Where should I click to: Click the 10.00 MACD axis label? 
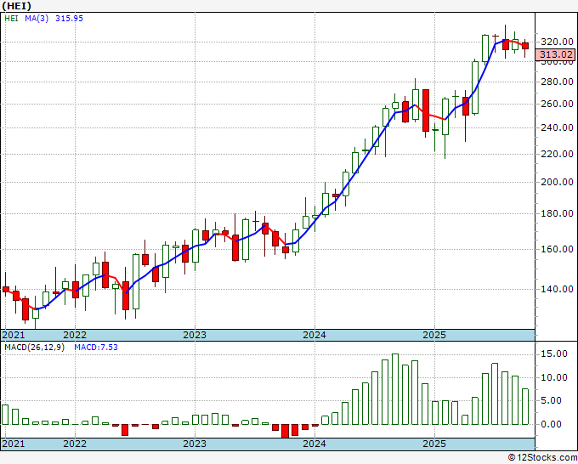tap(553, 377)
